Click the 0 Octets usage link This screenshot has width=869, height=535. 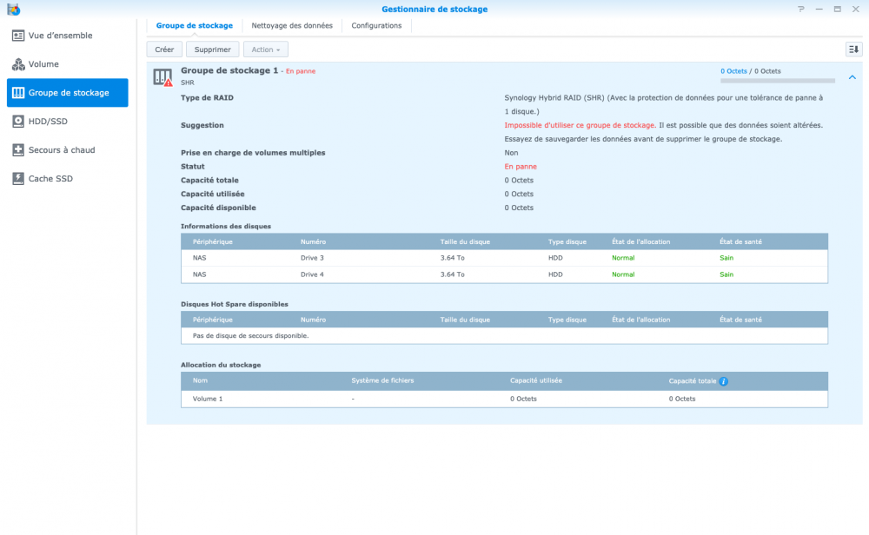coord(733,71)
